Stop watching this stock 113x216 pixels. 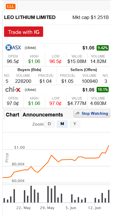tap(92, 114)
